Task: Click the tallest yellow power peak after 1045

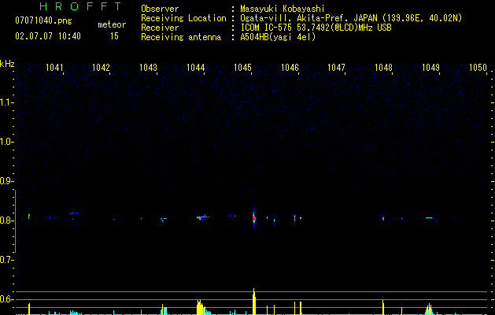Action: [x=254, y=302]
